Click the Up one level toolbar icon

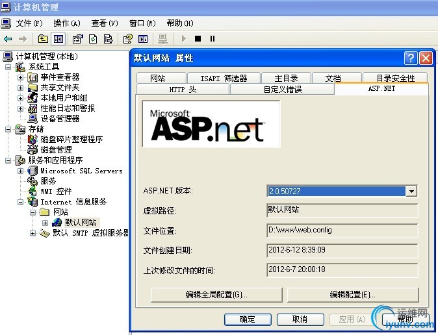coord(43,39)
